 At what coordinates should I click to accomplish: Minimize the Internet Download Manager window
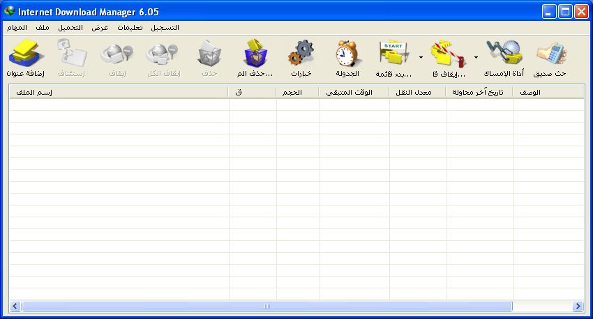pyautogui.click(x=548, y=12)
